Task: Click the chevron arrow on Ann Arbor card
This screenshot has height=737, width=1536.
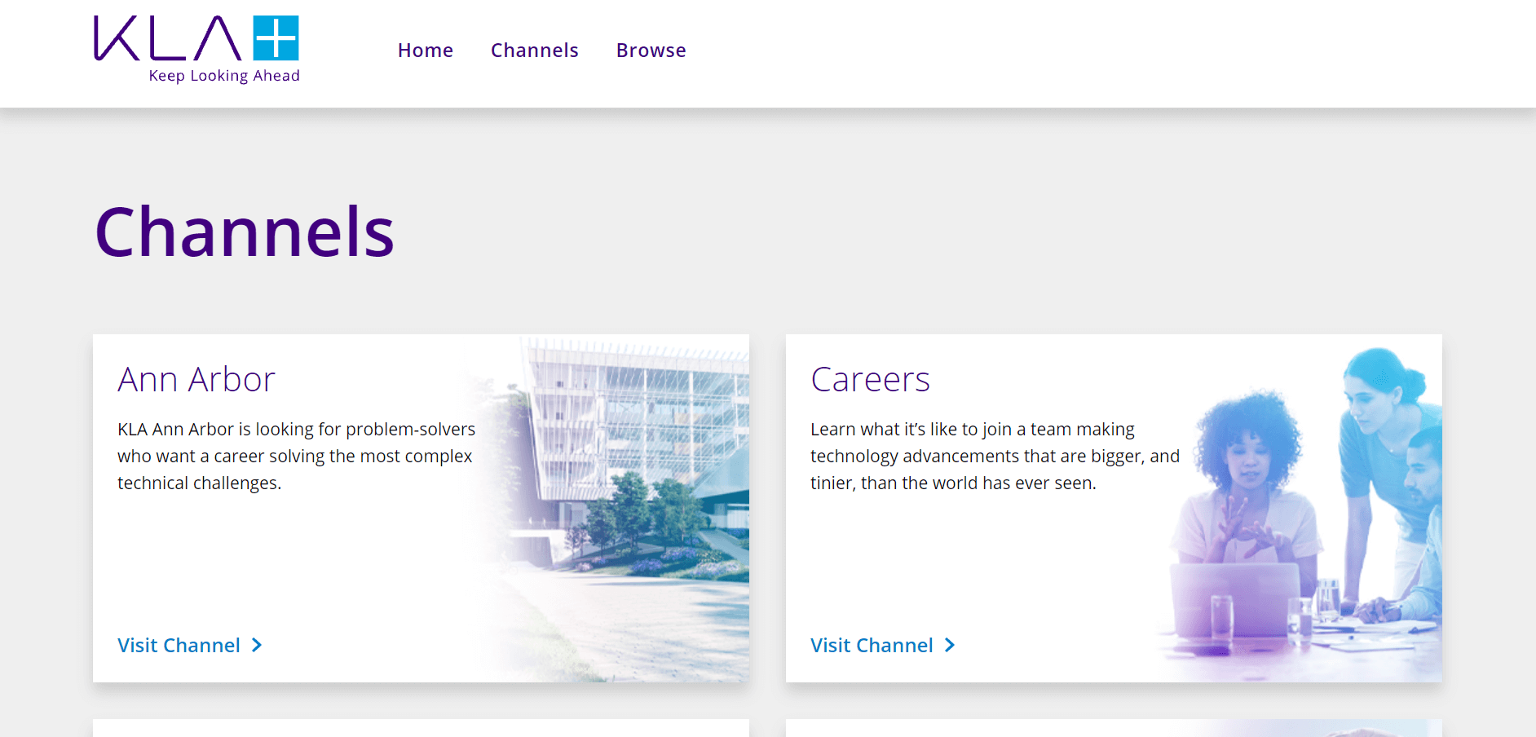Action: pyautogui.click(x=257, y=646)
